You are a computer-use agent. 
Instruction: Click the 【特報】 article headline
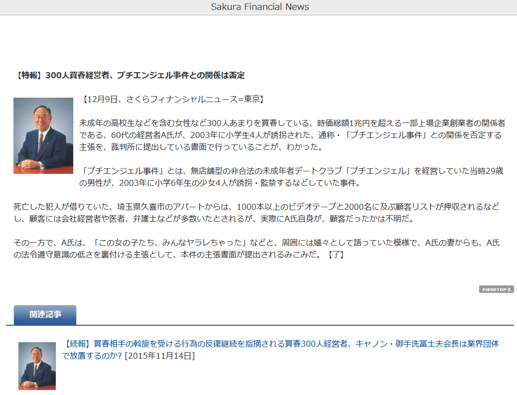(x=129, y=75)
